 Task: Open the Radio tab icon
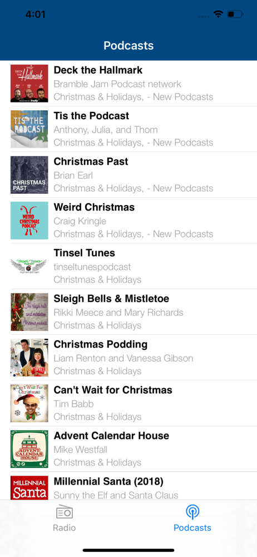(x=65, y=512)
